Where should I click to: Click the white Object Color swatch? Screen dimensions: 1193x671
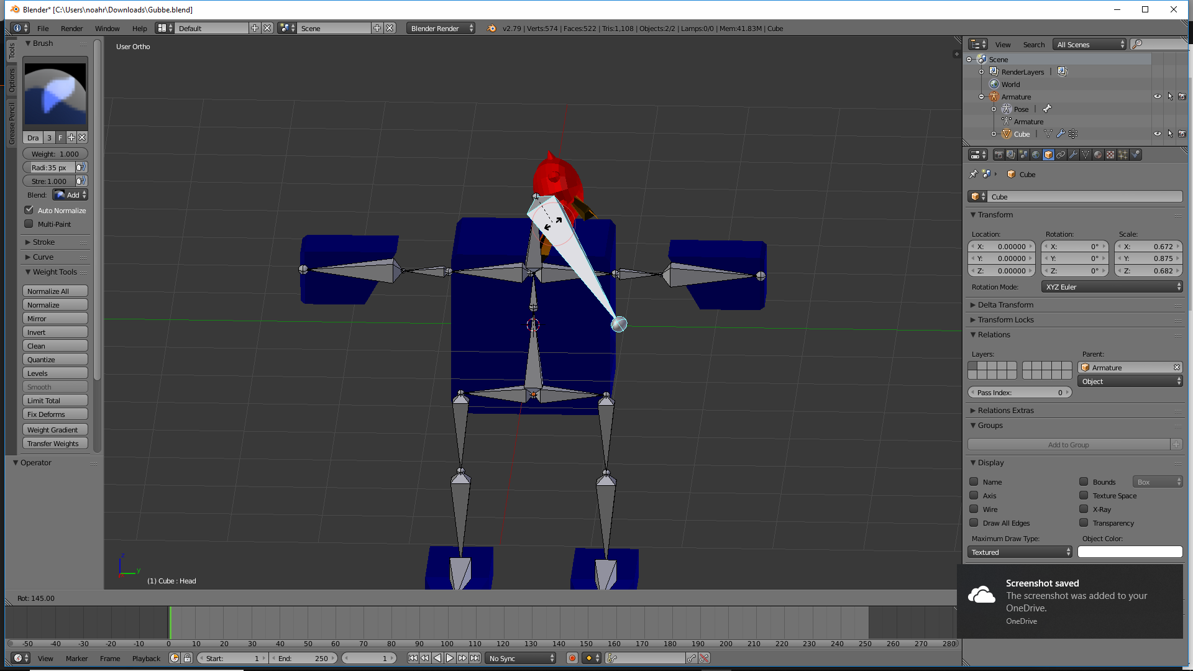1130,552
